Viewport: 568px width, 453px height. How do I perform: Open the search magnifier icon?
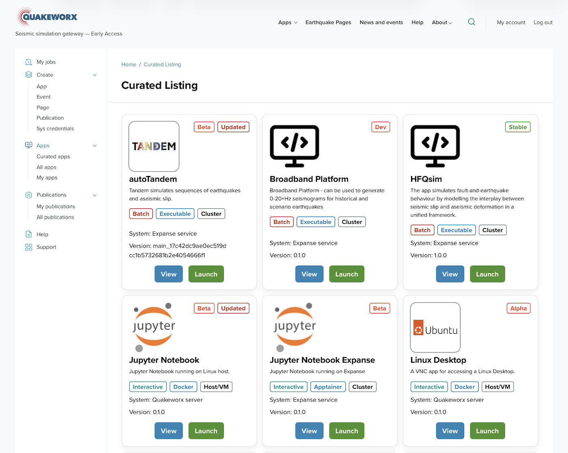[x=471, y=22]
